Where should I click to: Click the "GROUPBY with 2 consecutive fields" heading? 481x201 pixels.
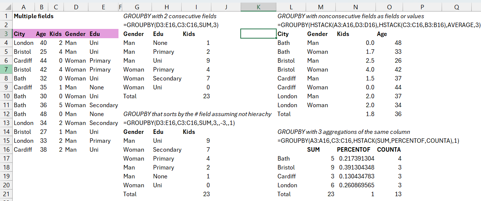click(170, 16)
